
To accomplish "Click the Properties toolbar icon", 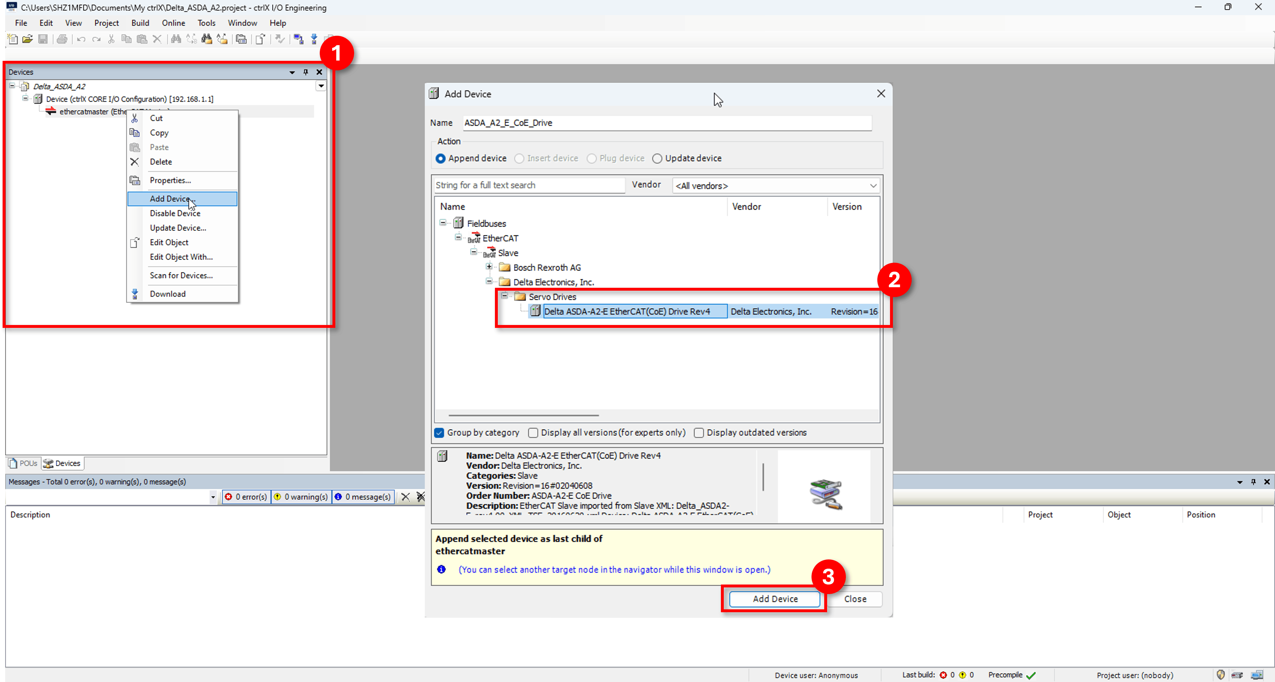I will point(241,39).
